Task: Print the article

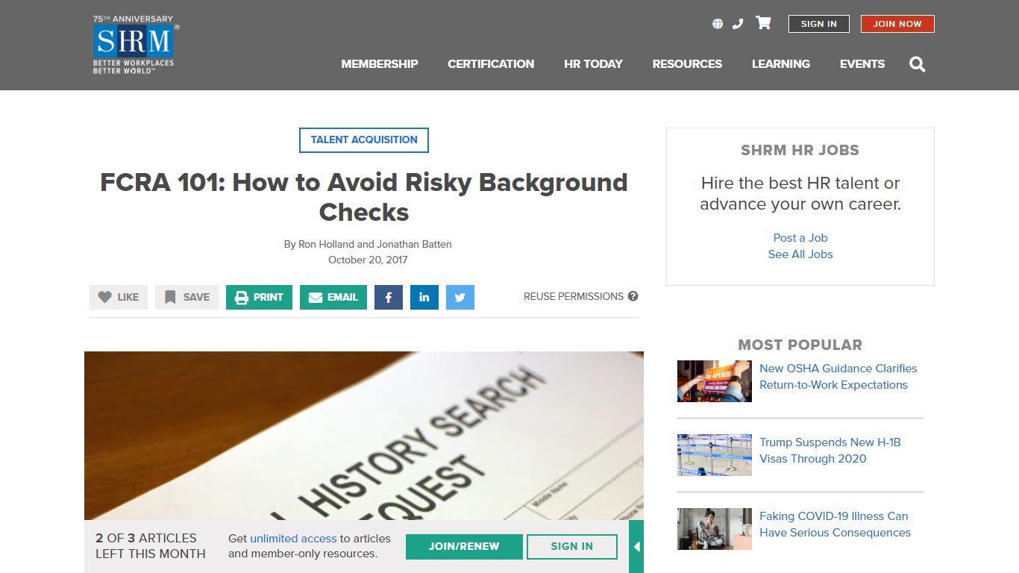Action: point(259,297)
